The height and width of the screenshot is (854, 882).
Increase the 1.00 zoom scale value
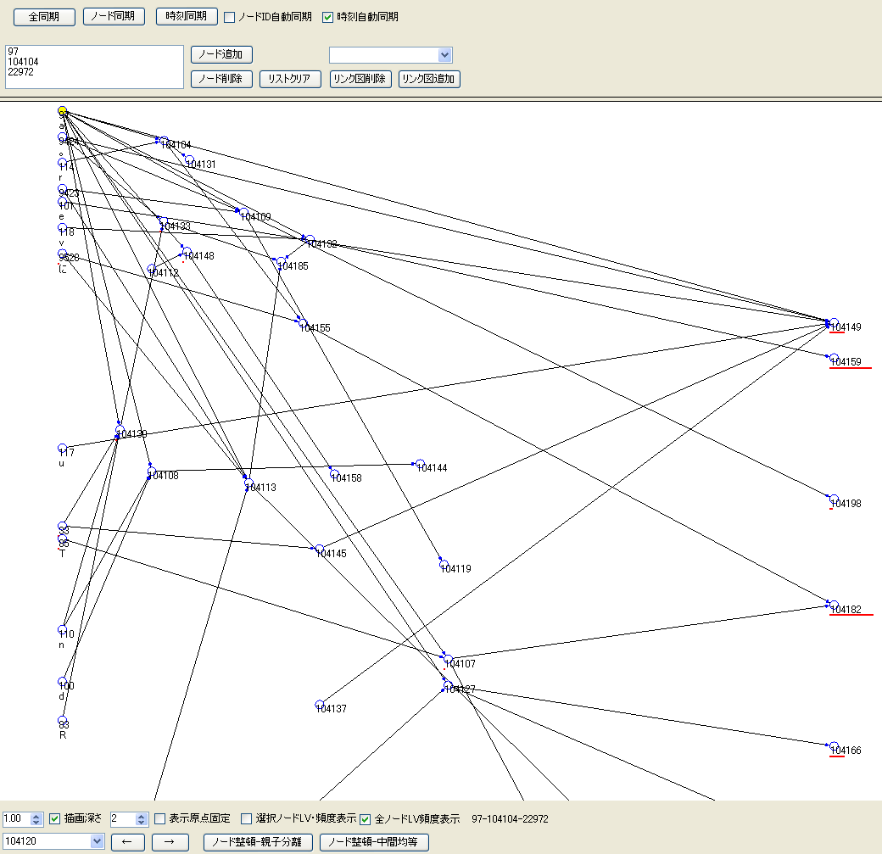click(36, 816)
